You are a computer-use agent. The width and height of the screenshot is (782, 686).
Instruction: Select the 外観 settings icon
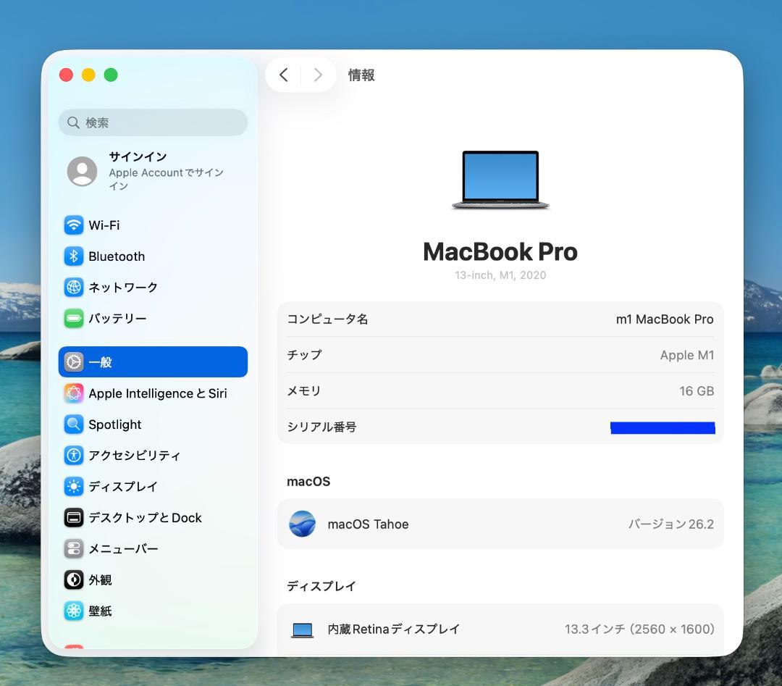point(73,580)
